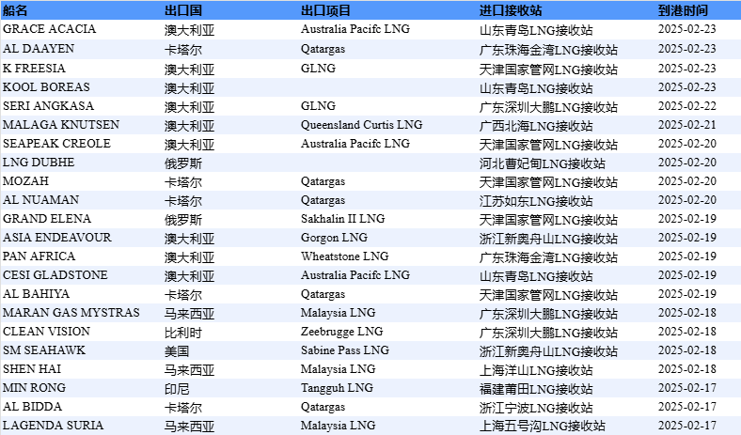
Task: Click 2025-02-18 in CLEAN VISION row
Action: (687, 332)
